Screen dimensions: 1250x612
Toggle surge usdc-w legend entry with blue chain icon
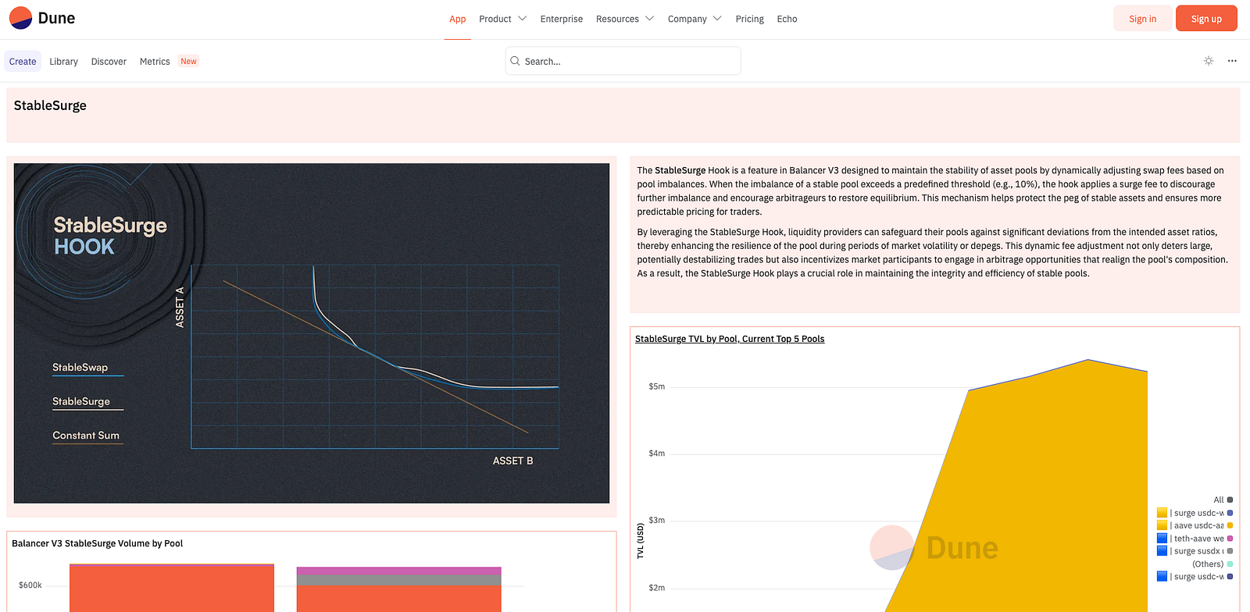[1195, 577]
